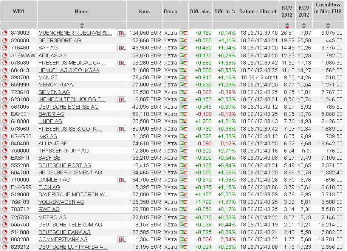Viewport: 347px width, 251px height.
Task: Click the WKN value A1EWWW
Action: pyautogui.click(x=23, y=55)
